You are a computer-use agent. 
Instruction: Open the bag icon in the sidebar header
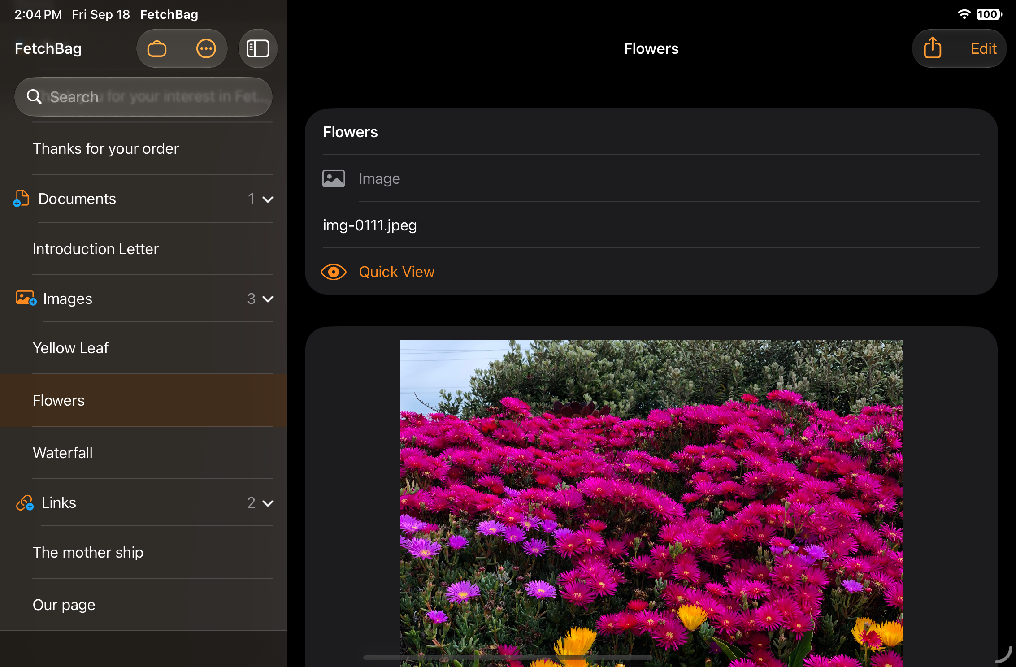(x=157, y=48)
